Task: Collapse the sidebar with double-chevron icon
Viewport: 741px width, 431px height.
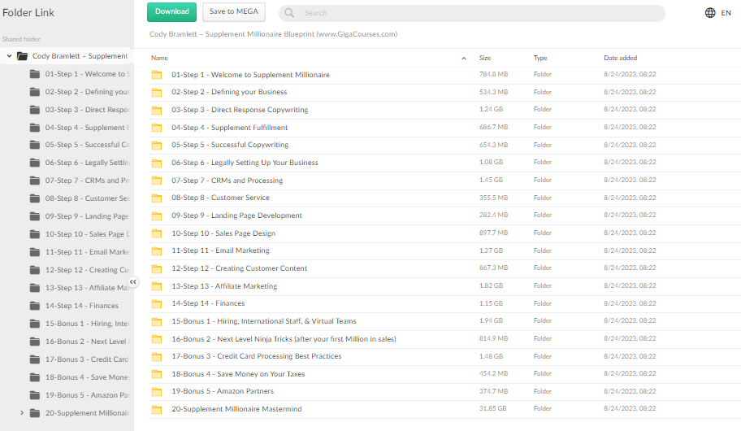Action: (133, 282)
